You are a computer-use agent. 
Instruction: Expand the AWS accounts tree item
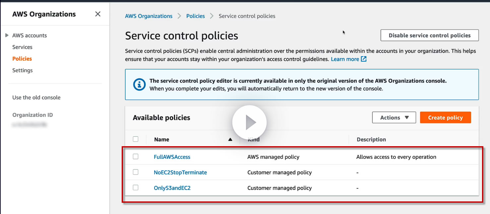tap(7, 35)
